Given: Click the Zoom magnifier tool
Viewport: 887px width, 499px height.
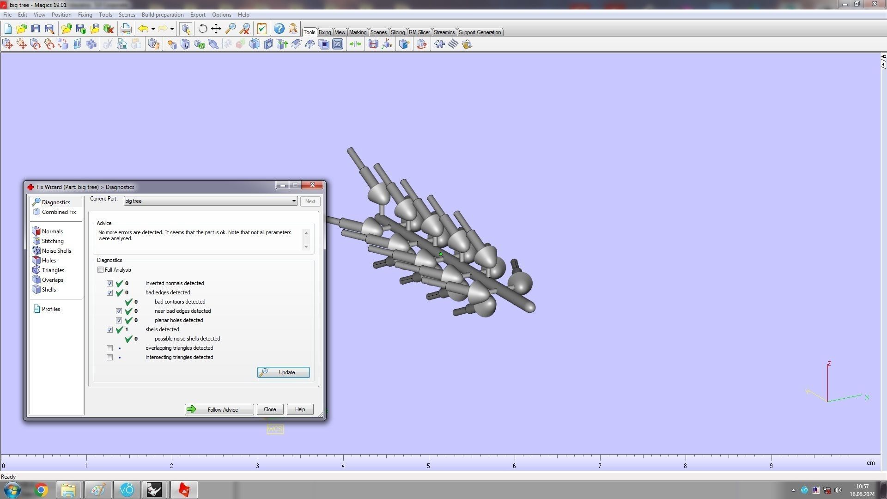Looking at the screenshot, I should pyautogui.click(x=231, y=29).
